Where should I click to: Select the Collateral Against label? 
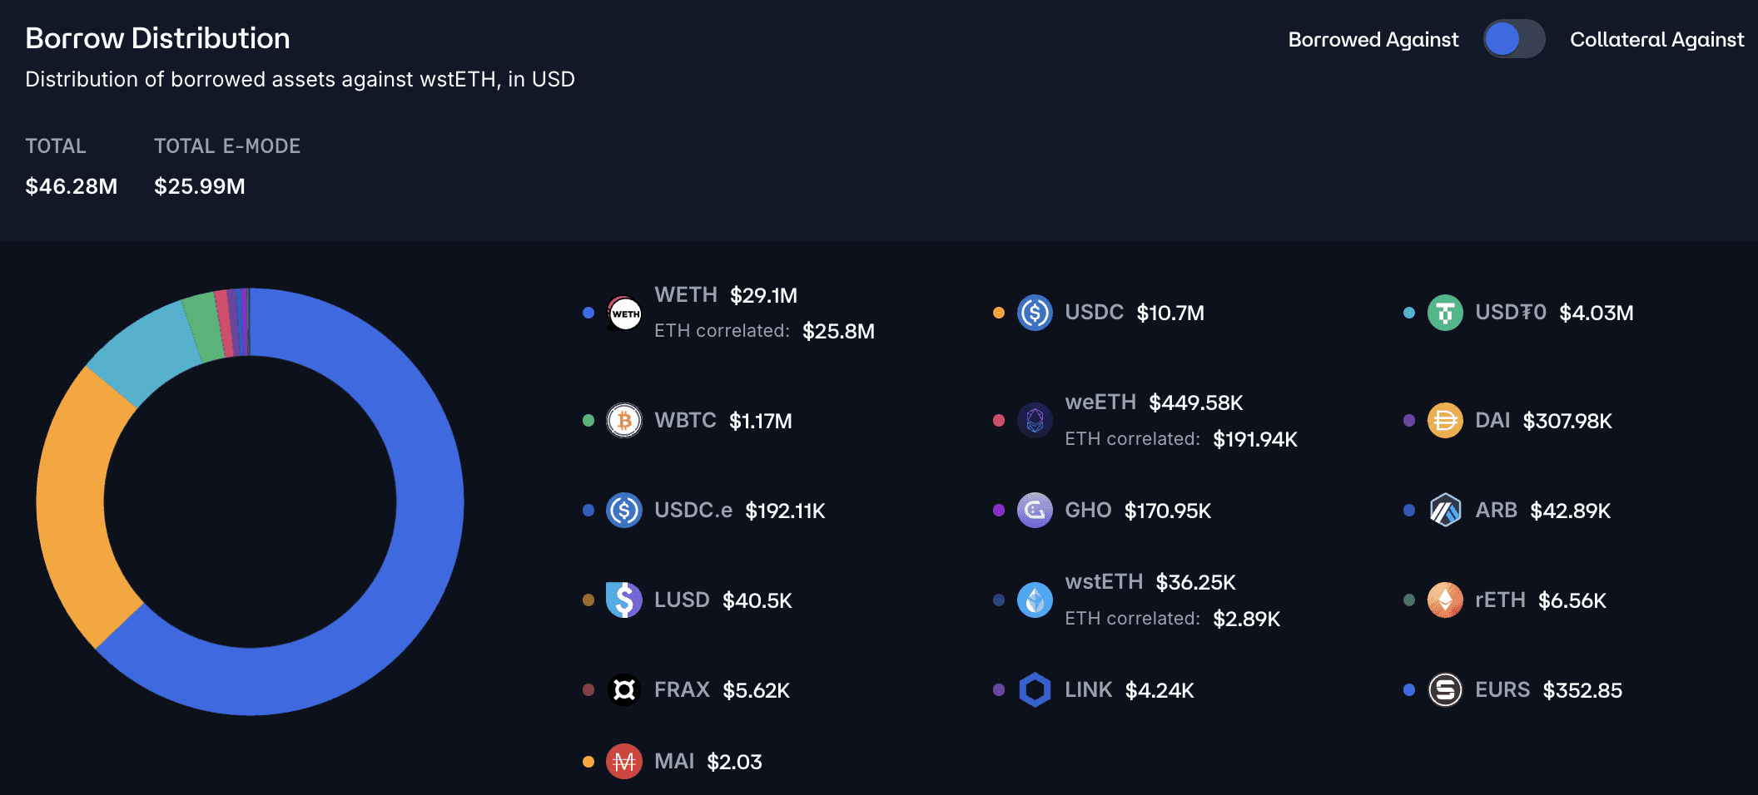click(1656, 40)
